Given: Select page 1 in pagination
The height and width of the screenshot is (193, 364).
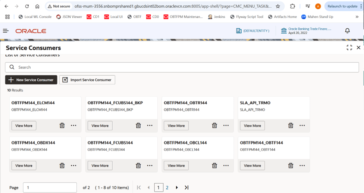Looking at the screenshot, I should pyautogui.click(x=158, y=188).
